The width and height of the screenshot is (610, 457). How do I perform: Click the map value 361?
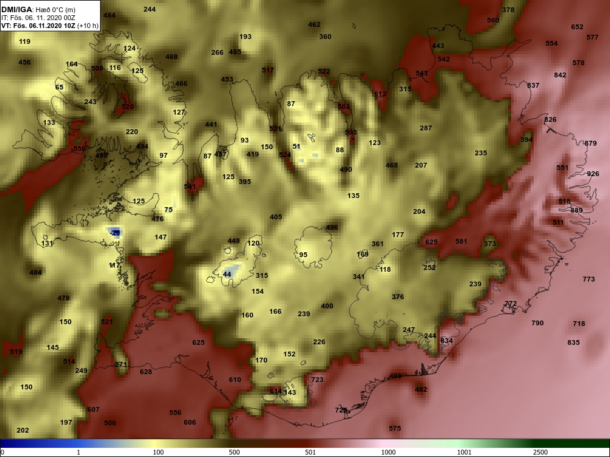378,244
